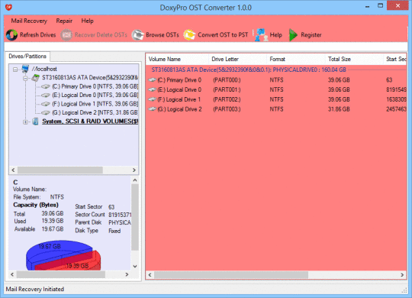Click the Capacity (Bytes) heading
This screenshot has width=412, height=298.
[x=36, y=205]
